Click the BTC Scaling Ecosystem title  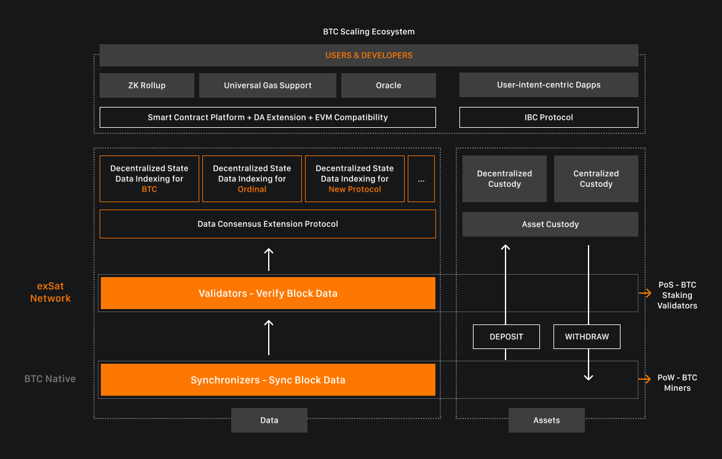click(x=369, y=32)
